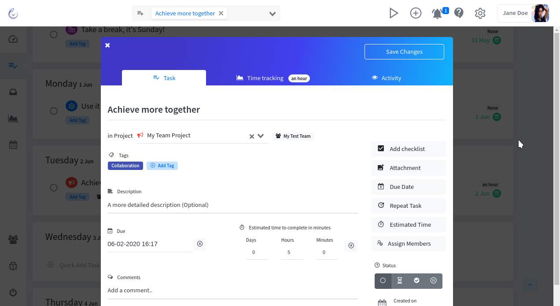560x306 pixels.
Task: Click the description input field
Action: tap(232, 205)
